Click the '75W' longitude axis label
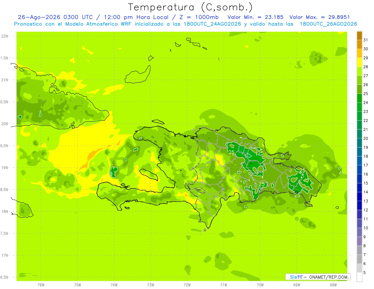 click(78, 285)
